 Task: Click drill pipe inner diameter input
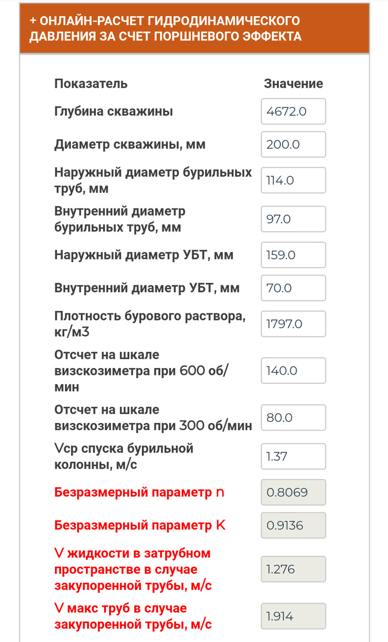click(x=293, y=219)
